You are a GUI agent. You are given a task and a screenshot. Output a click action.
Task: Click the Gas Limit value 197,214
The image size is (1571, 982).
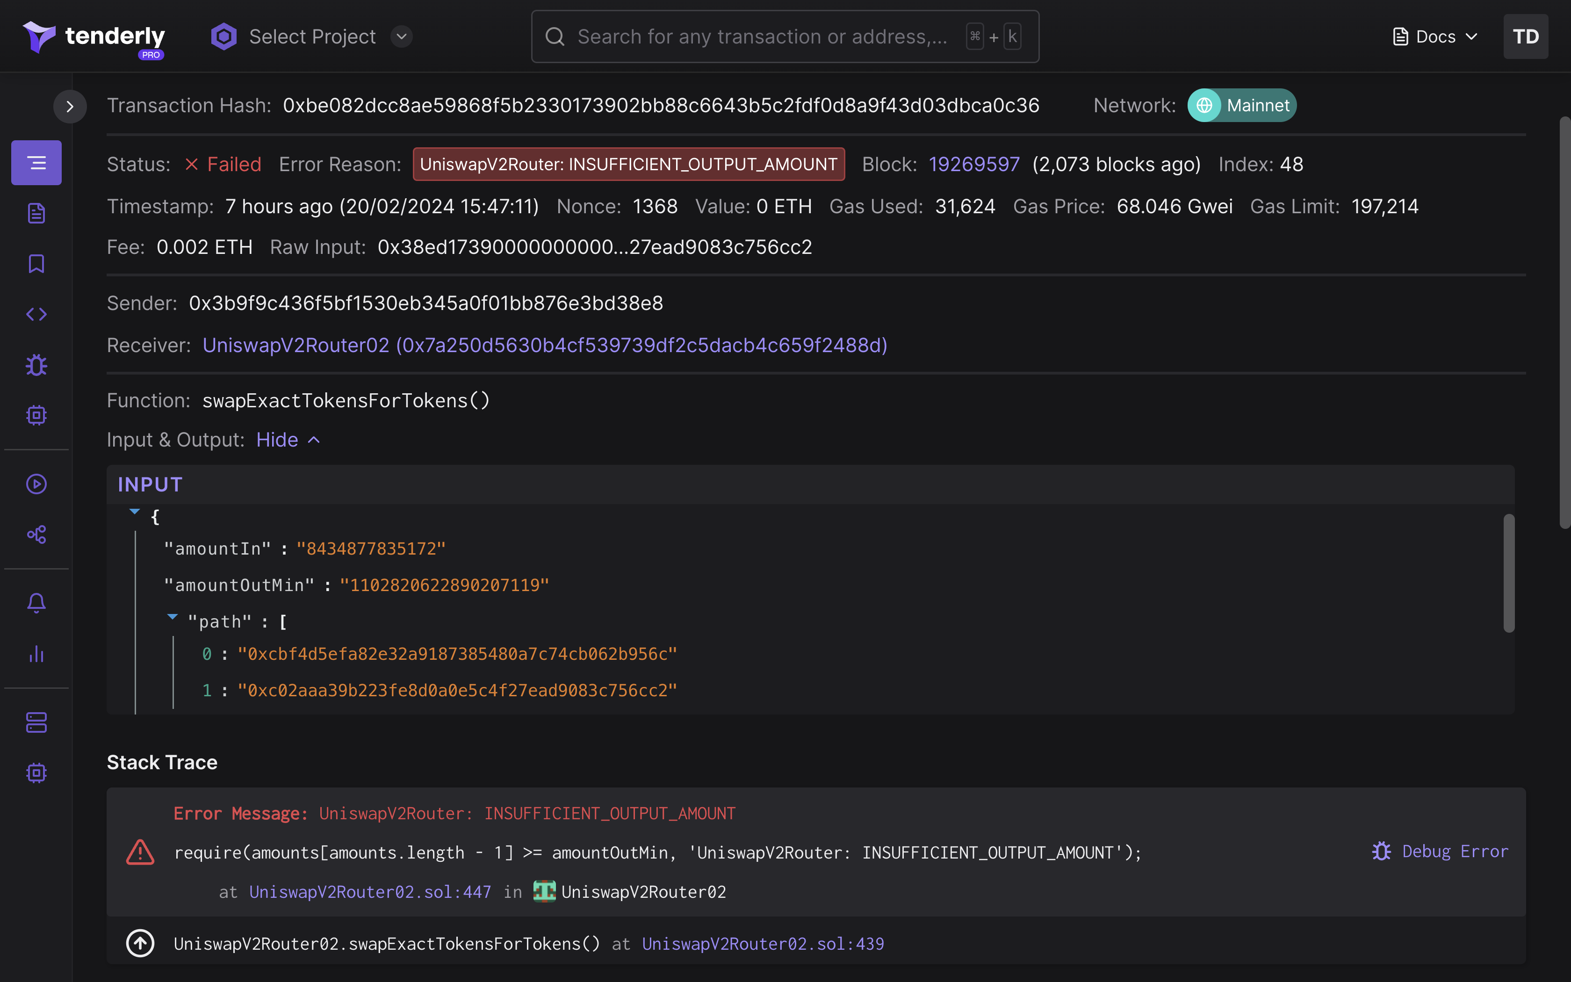point(1385,207)
